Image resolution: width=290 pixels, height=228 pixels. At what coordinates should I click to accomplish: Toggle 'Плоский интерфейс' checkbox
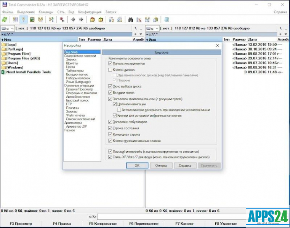(110, 152)
